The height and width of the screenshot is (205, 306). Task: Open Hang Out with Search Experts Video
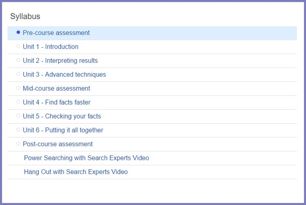[76, 172]
